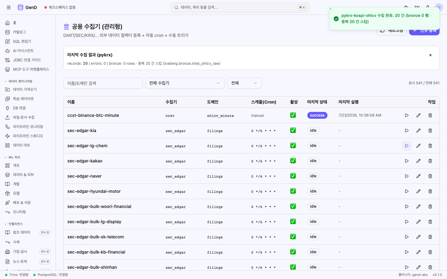
Task: Collapse the 데이터 엔지니어링 sidebar section
Action: tap(19, 81)
